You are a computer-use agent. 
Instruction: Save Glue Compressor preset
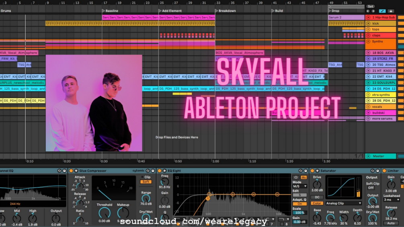tap(153, 171)
